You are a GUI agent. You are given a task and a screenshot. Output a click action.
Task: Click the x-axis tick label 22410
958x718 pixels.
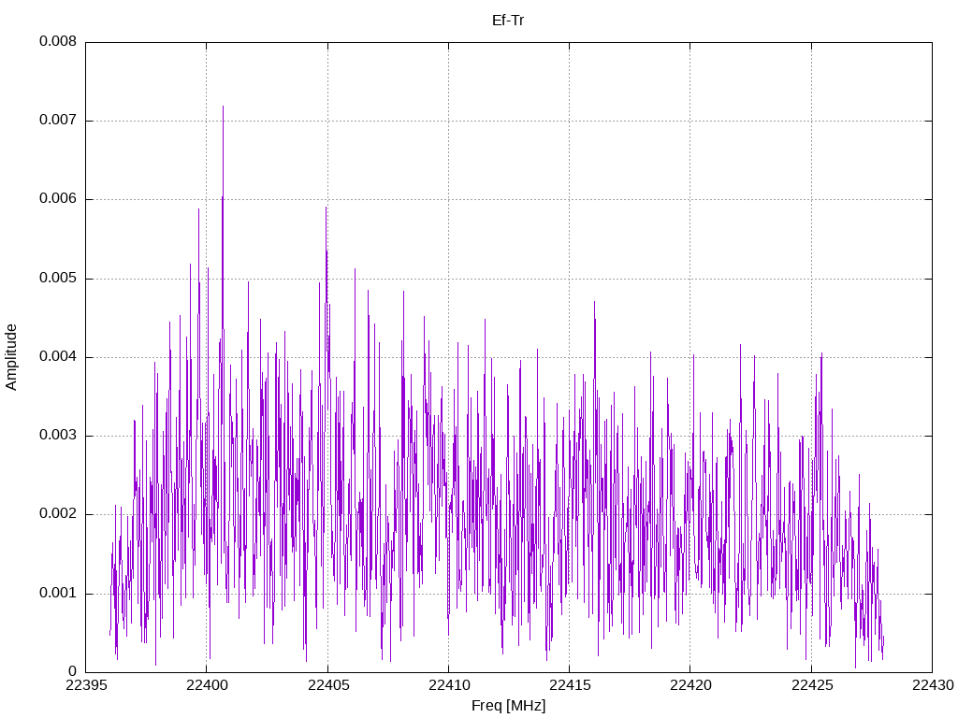click(x=448, y=685)
